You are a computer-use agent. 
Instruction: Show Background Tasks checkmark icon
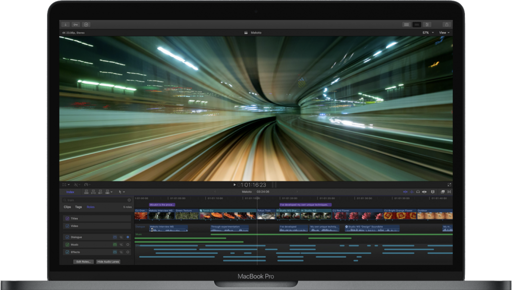86,24
